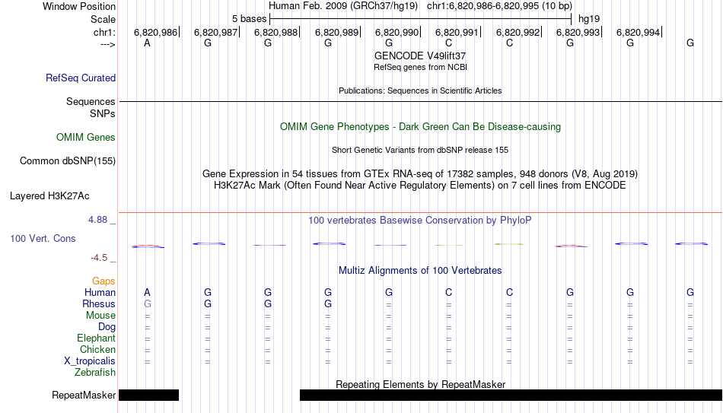Click the Layered H3K27Ac track label

[49, 196]
